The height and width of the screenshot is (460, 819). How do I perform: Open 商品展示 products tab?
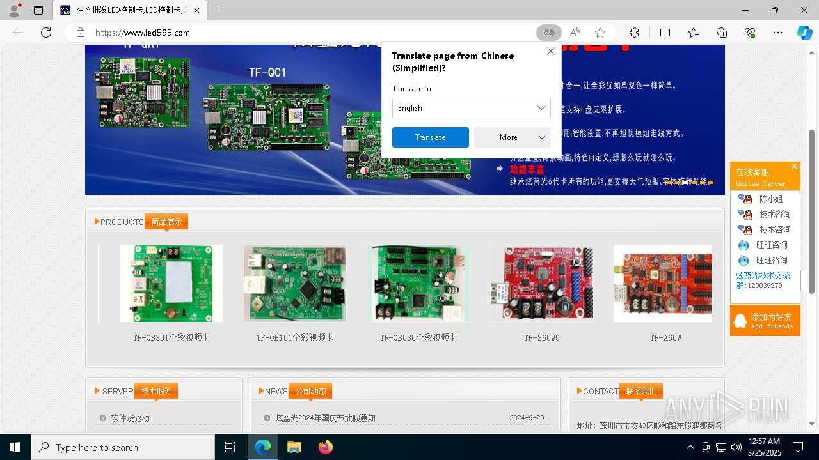pos(166,222)
